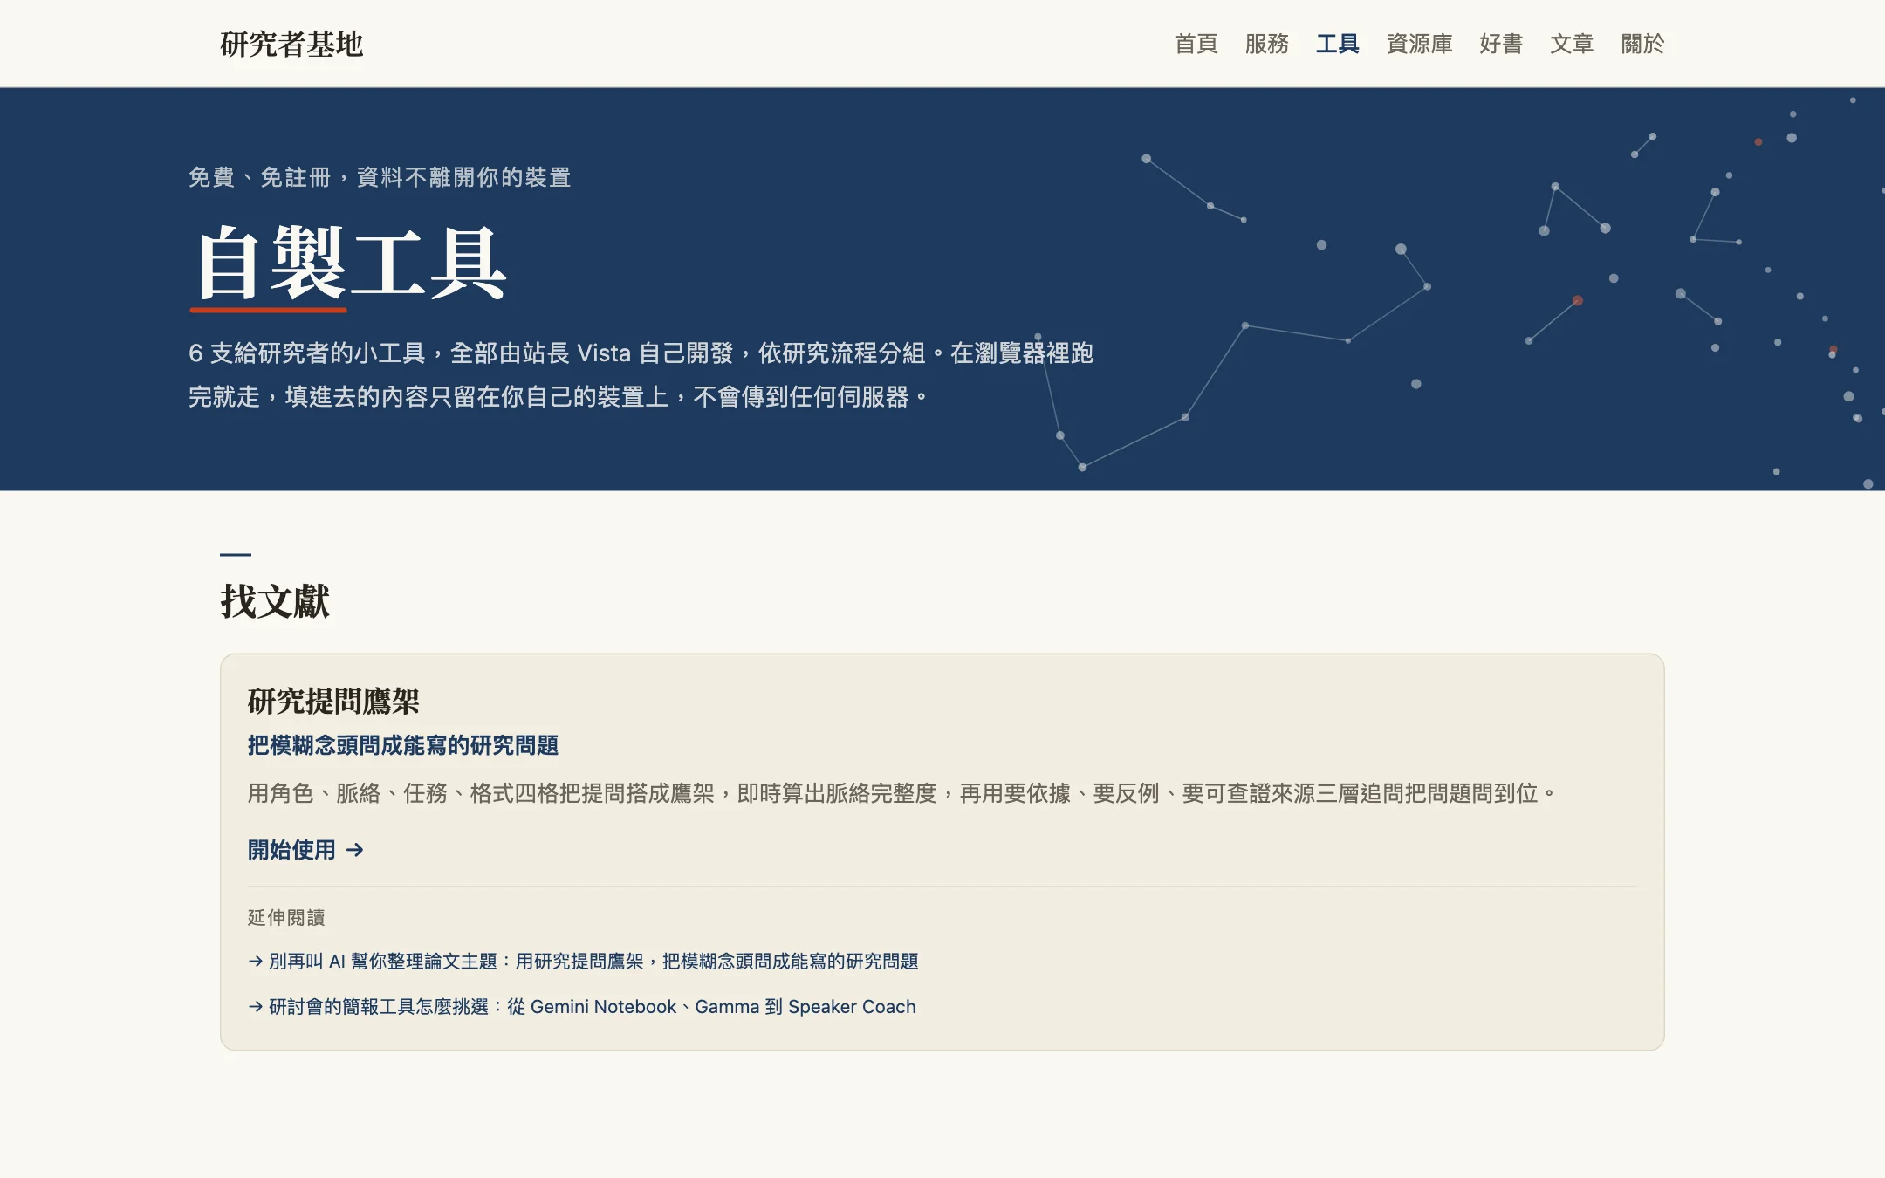Open the 好書 navigation link
The image size is (1885, 1178).
(1501, 44)
